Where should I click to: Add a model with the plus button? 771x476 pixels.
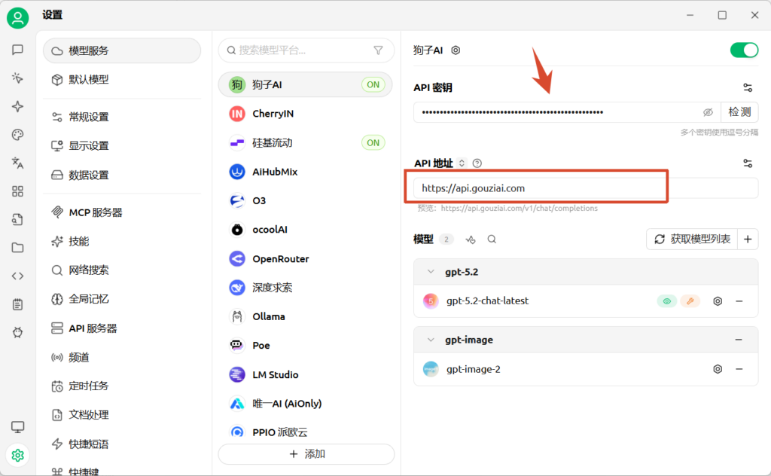[748, 239]
